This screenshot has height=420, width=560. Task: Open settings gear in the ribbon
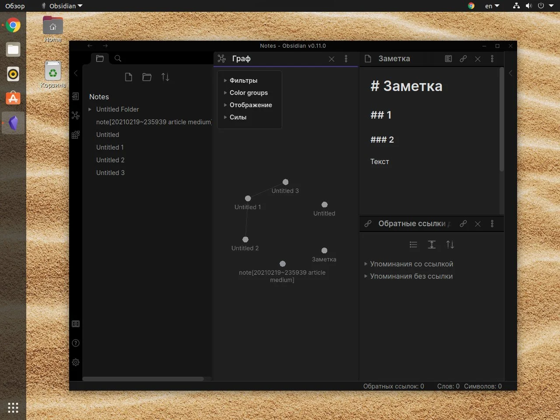pyautogui.click(x=76, y=362)
